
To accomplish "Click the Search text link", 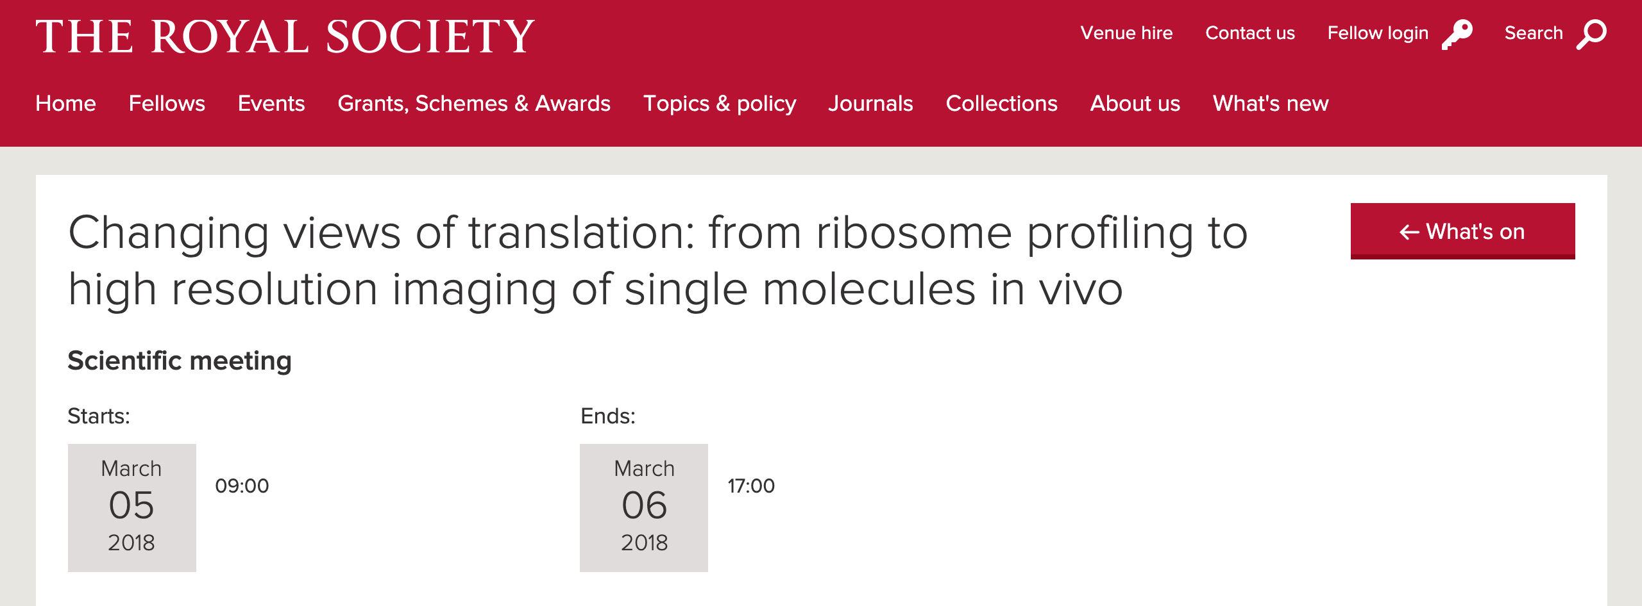I will [x=1534, y=33].
